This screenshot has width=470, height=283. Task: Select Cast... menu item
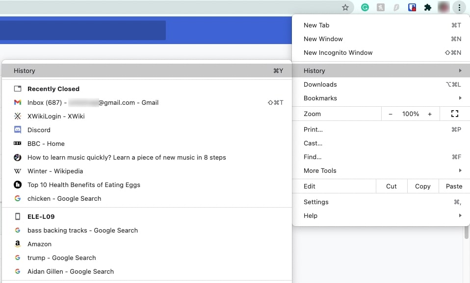pos(381,143)
